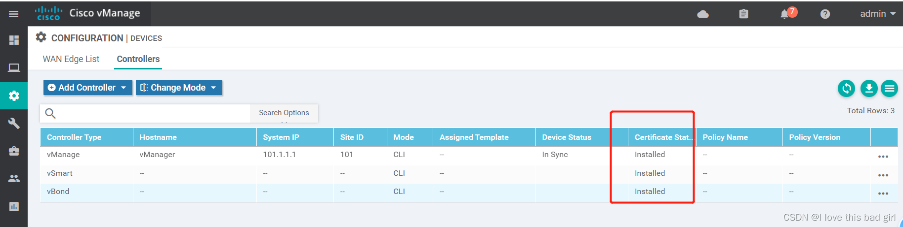Sort by Device Status column header

click(581, 137)
